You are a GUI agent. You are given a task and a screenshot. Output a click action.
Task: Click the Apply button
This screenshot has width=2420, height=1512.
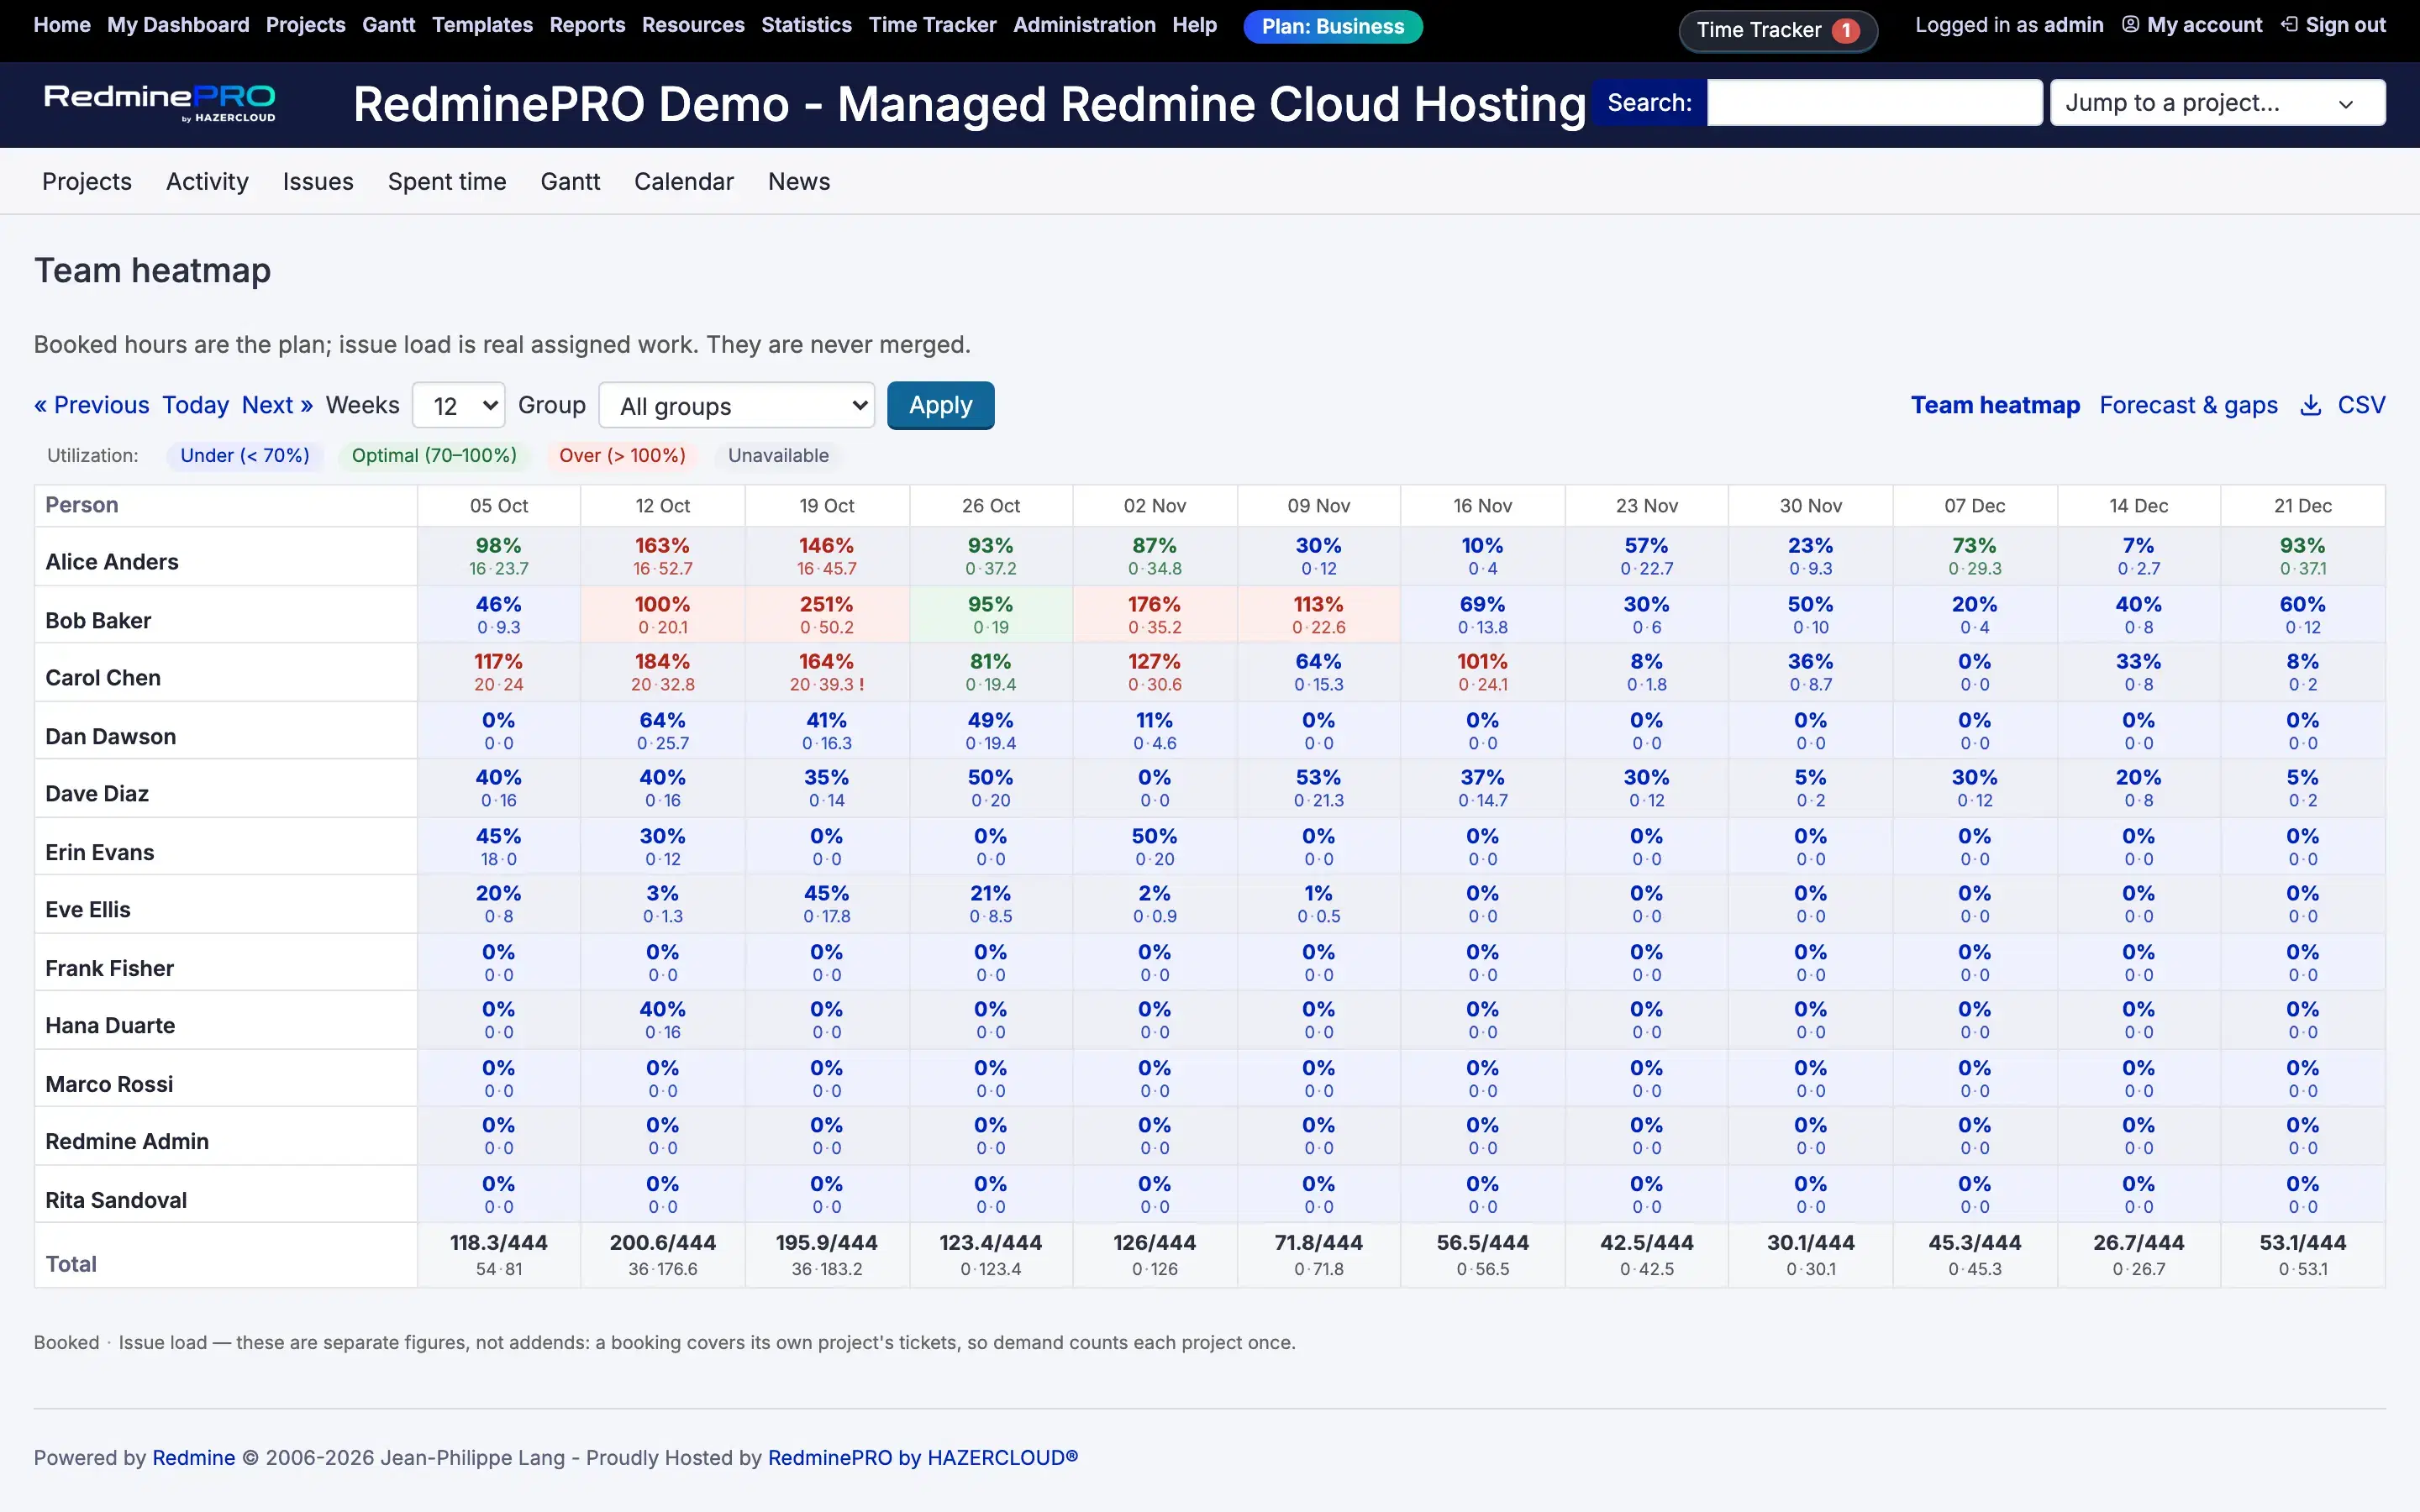(x=940, y=405)
